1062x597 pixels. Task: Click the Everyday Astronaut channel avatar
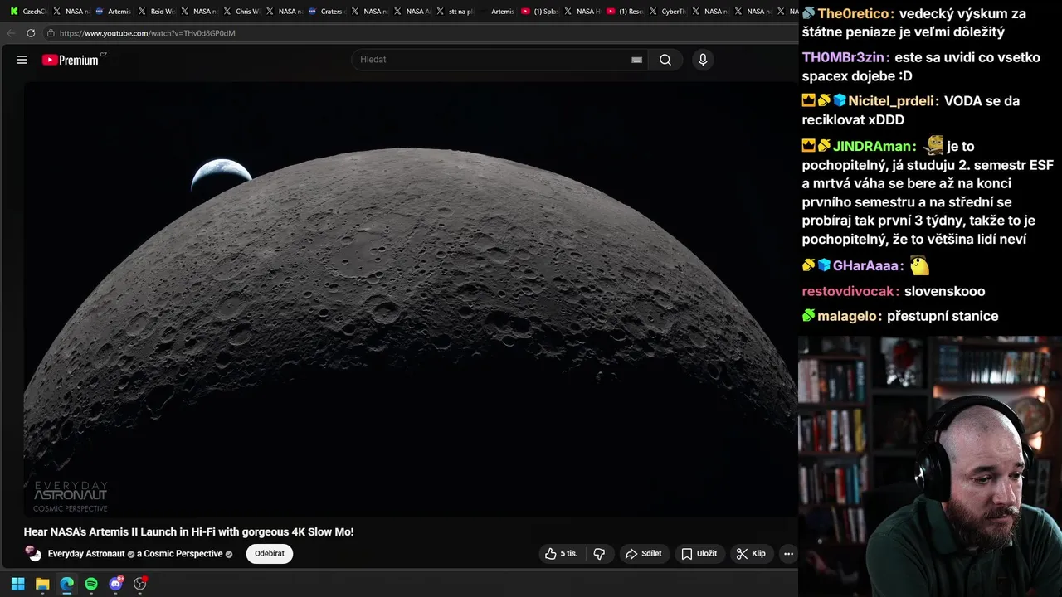(x=33, y=553)
